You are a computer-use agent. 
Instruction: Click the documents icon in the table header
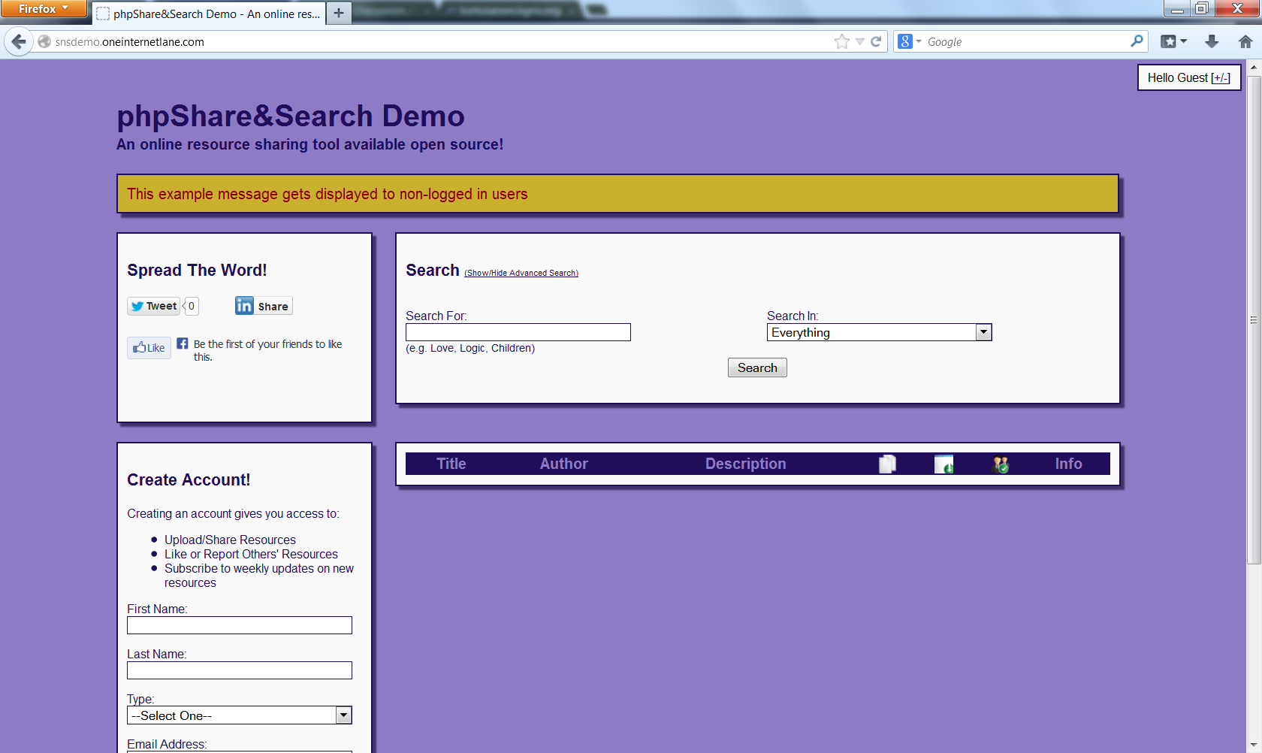887,464
